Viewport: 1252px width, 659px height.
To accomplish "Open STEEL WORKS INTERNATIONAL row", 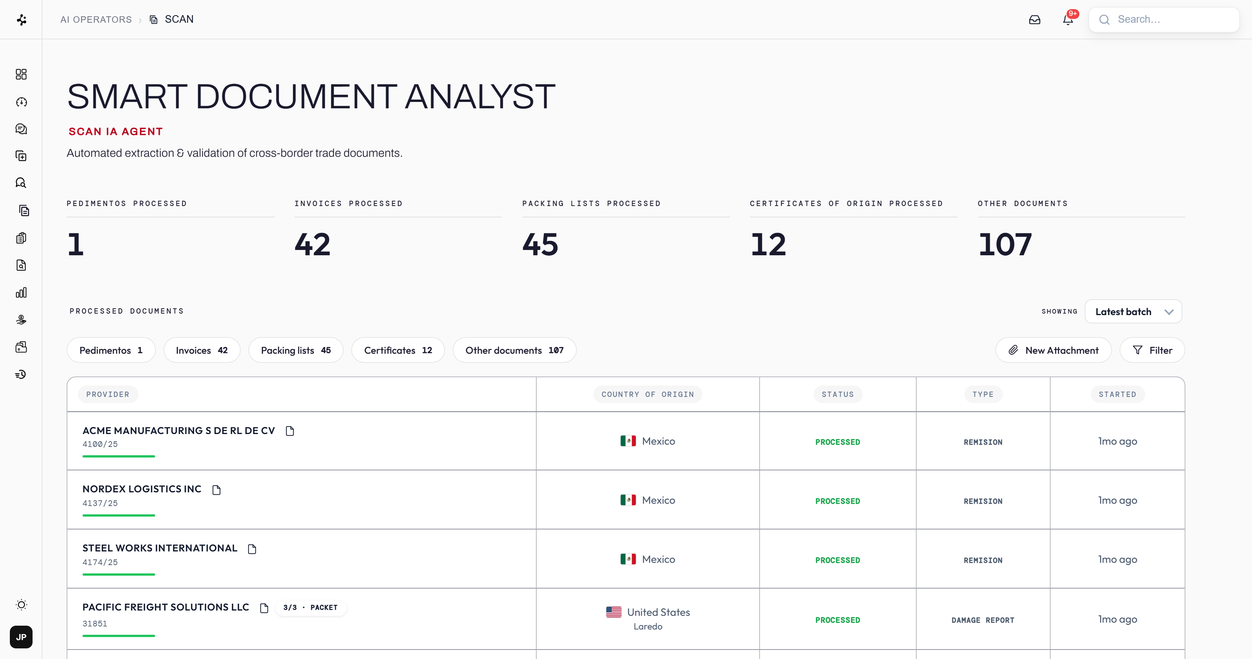I will click(626, 558).
